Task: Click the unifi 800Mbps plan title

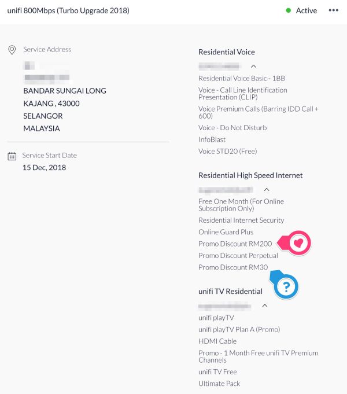Action: pos(68,10)
